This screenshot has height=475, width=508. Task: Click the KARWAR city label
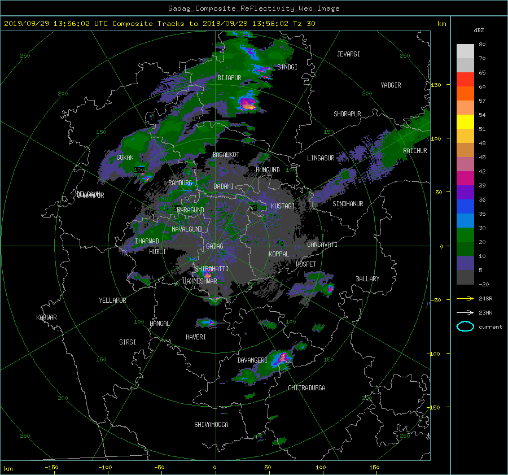pos(46,317)
